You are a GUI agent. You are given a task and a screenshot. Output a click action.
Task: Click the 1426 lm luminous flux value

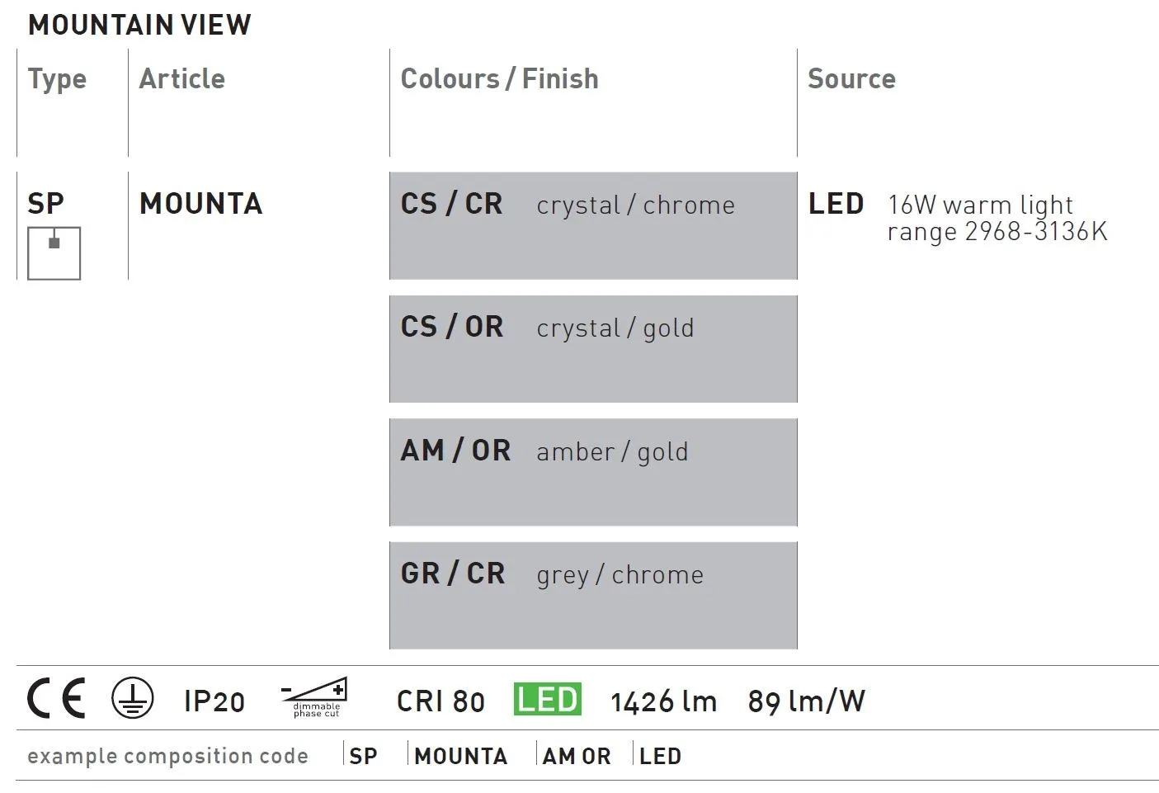tap(663, 701)
